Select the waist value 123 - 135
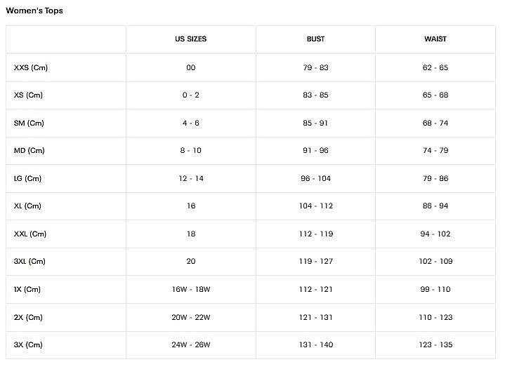 (435, 344)
